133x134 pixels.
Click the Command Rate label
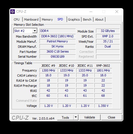[26, 101]
